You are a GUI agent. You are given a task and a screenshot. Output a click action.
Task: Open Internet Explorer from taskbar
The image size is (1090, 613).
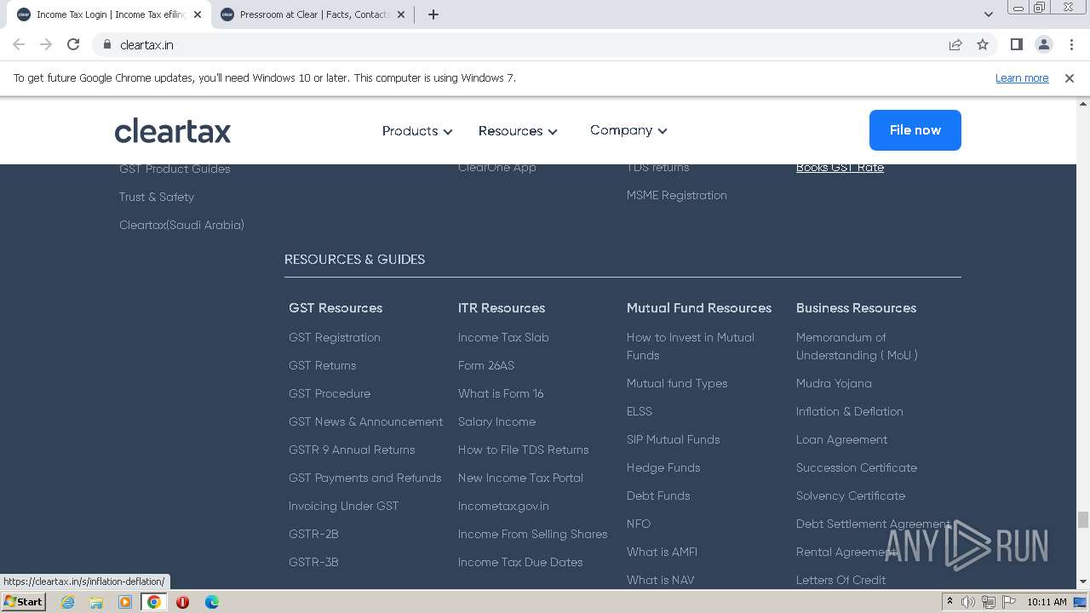(67, 602)
